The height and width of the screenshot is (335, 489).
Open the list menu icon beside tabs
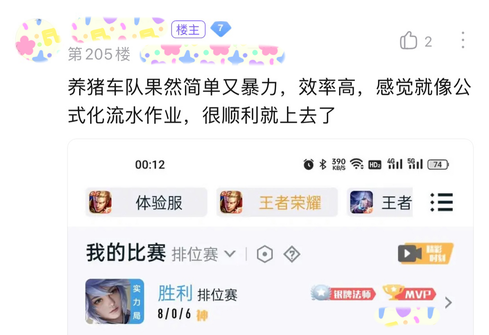click(441, 202)
